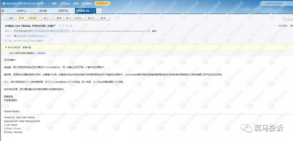Click the Ticket Details heading

pyautogui.click(x=12, y=111)
